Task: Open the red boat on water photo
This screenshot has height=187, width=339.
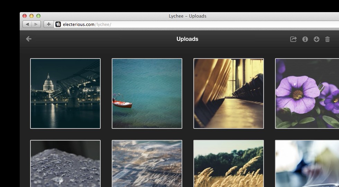Action: tap(147, 93)
